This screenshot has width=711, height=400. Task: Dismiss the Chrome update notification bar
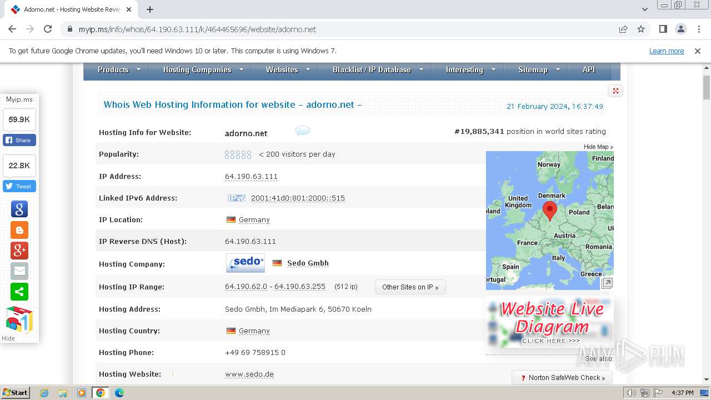[698, 51]
